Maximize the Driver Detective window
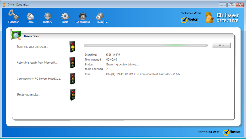The height and width of the screenshot is (139, 246). pos(231,5)
